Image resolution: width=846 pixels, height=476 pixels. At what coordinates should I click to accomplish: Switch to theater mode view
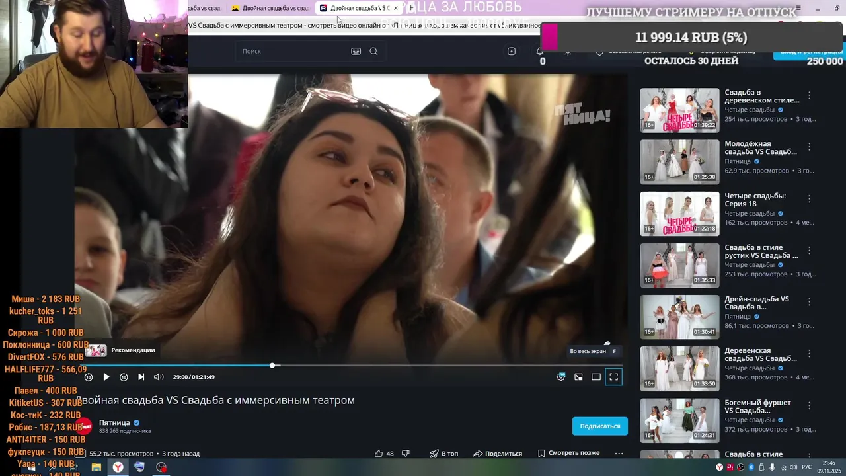click(596, 377)
